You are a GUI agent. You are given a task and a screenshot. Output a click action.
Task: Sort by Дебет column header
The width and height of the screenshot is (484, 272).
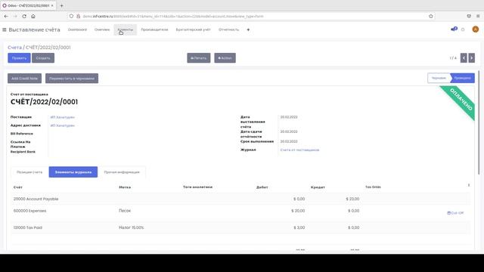click(x=262, y=187)
